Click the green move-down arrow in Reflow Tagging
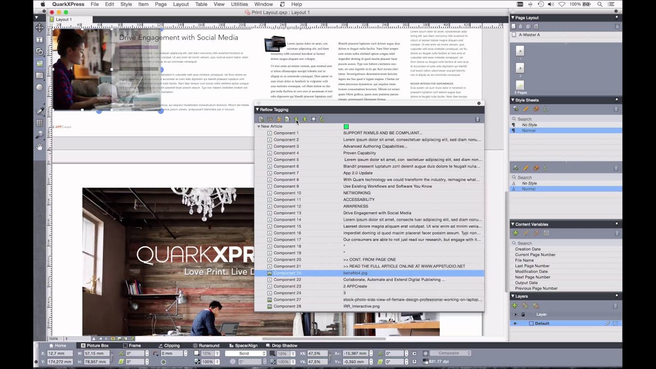Screen dimensions: 656x369 tap(304, 119)
